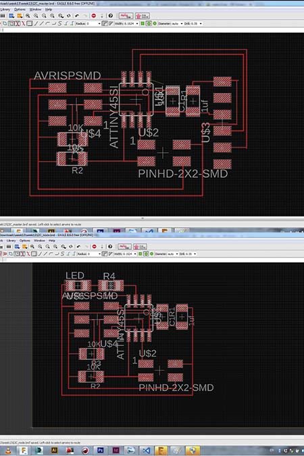Click the Help question mark icon in the node toolbar

point(110,247)
